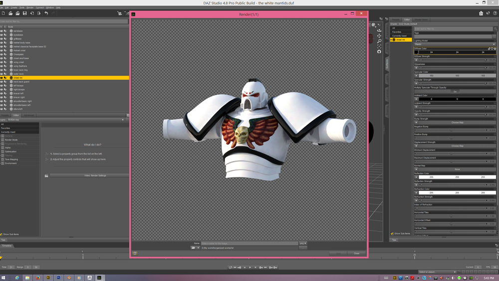
Task: Save the scene with the disk icon
Action: 24,13
